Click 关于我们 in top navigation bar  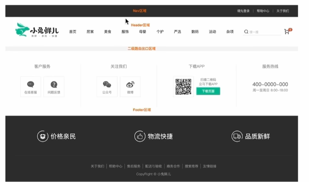pyautogui.click(x=283, y=11)
